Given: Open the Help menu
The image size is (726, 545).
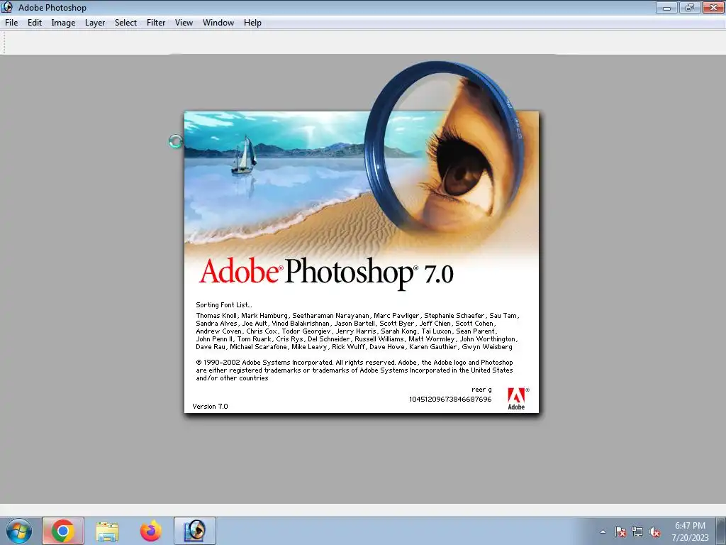Looking at the screenshot, I should coord(252,23).
